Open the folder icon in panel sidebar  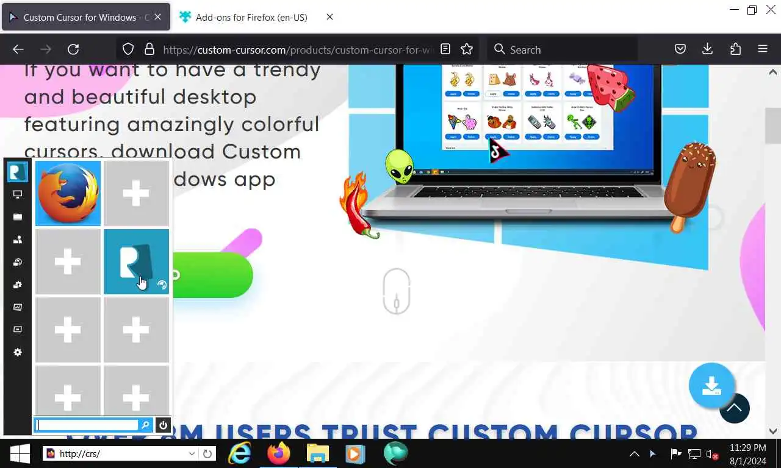[18, 217]
